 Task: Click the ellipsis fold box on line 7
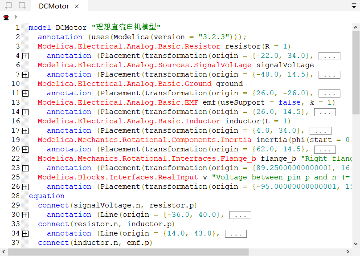click(329, 75)
